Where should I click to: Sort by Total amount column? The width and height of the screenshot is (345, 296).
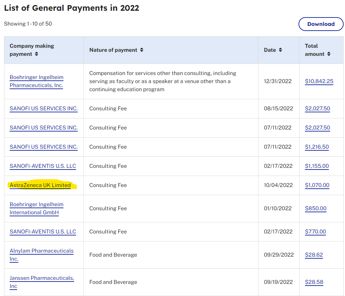(x=328, y=54)
